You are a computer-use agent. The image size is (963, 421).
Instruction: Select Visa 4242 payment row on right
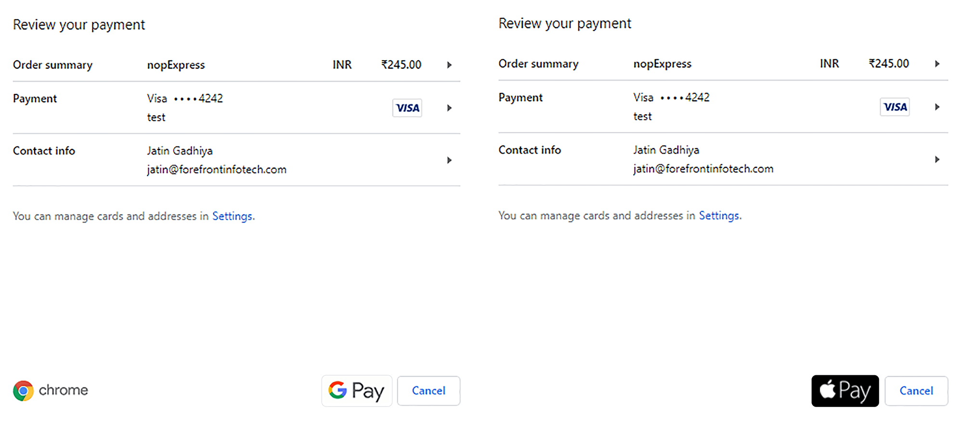pos(723,107)
